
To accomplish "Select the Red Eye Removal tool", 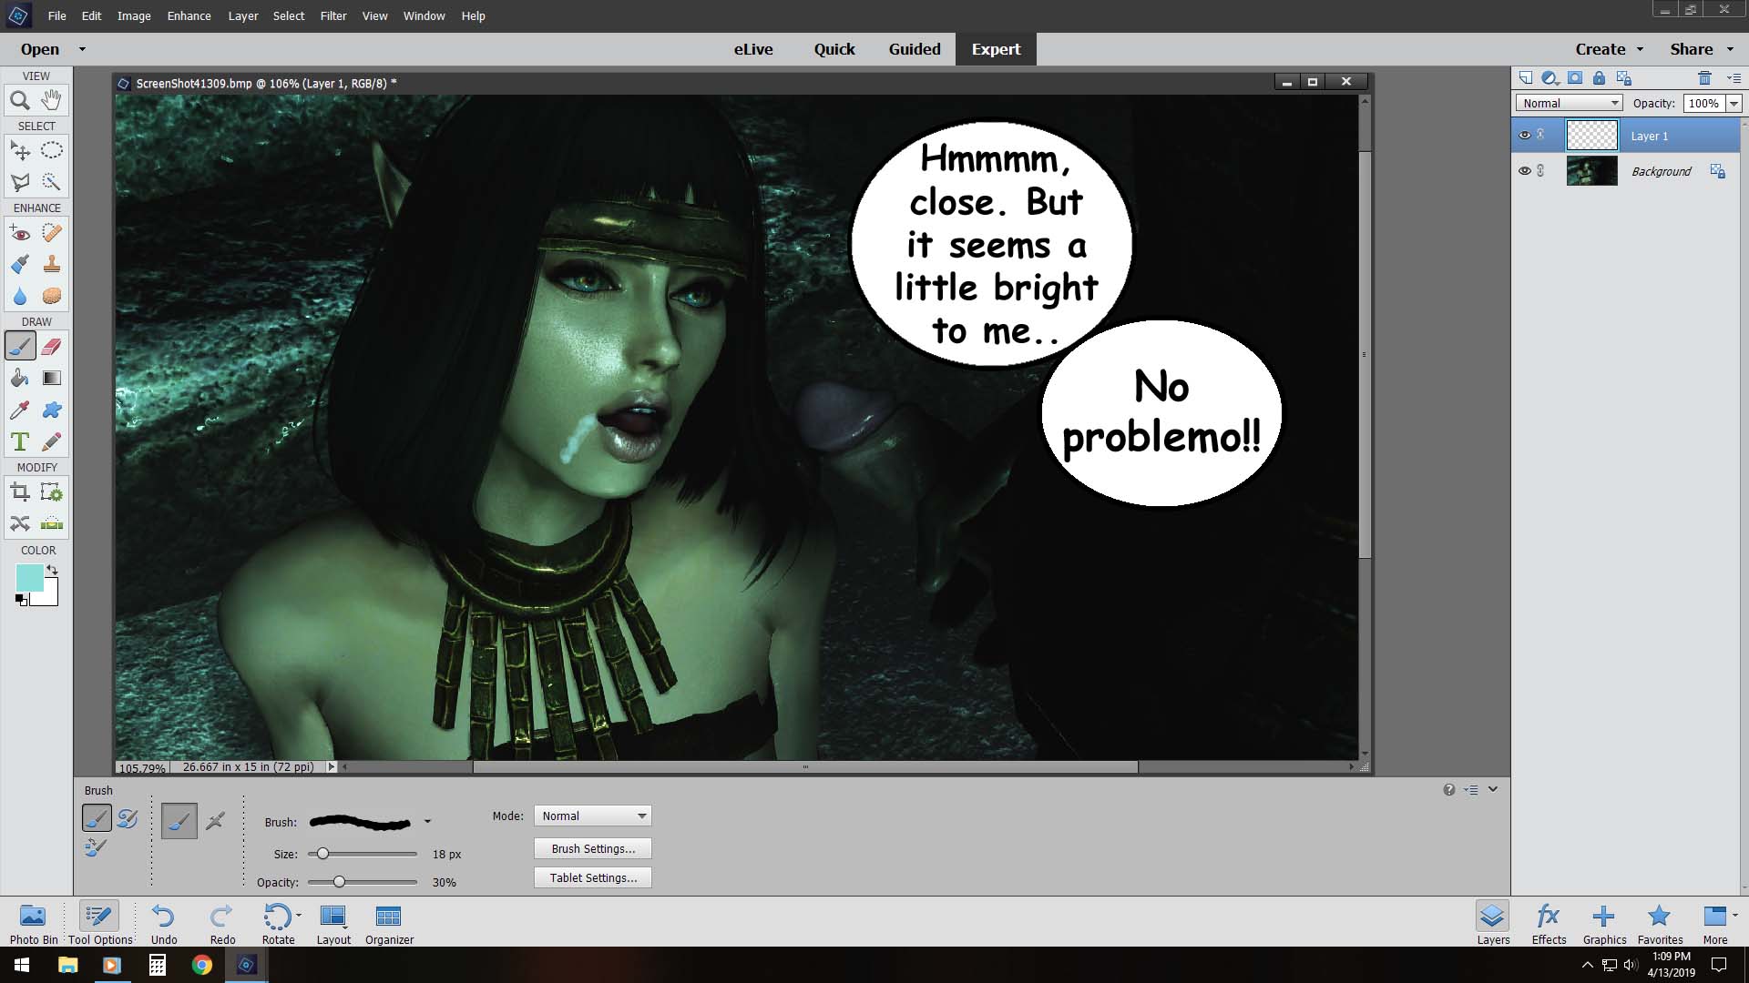I will [20, 233].
